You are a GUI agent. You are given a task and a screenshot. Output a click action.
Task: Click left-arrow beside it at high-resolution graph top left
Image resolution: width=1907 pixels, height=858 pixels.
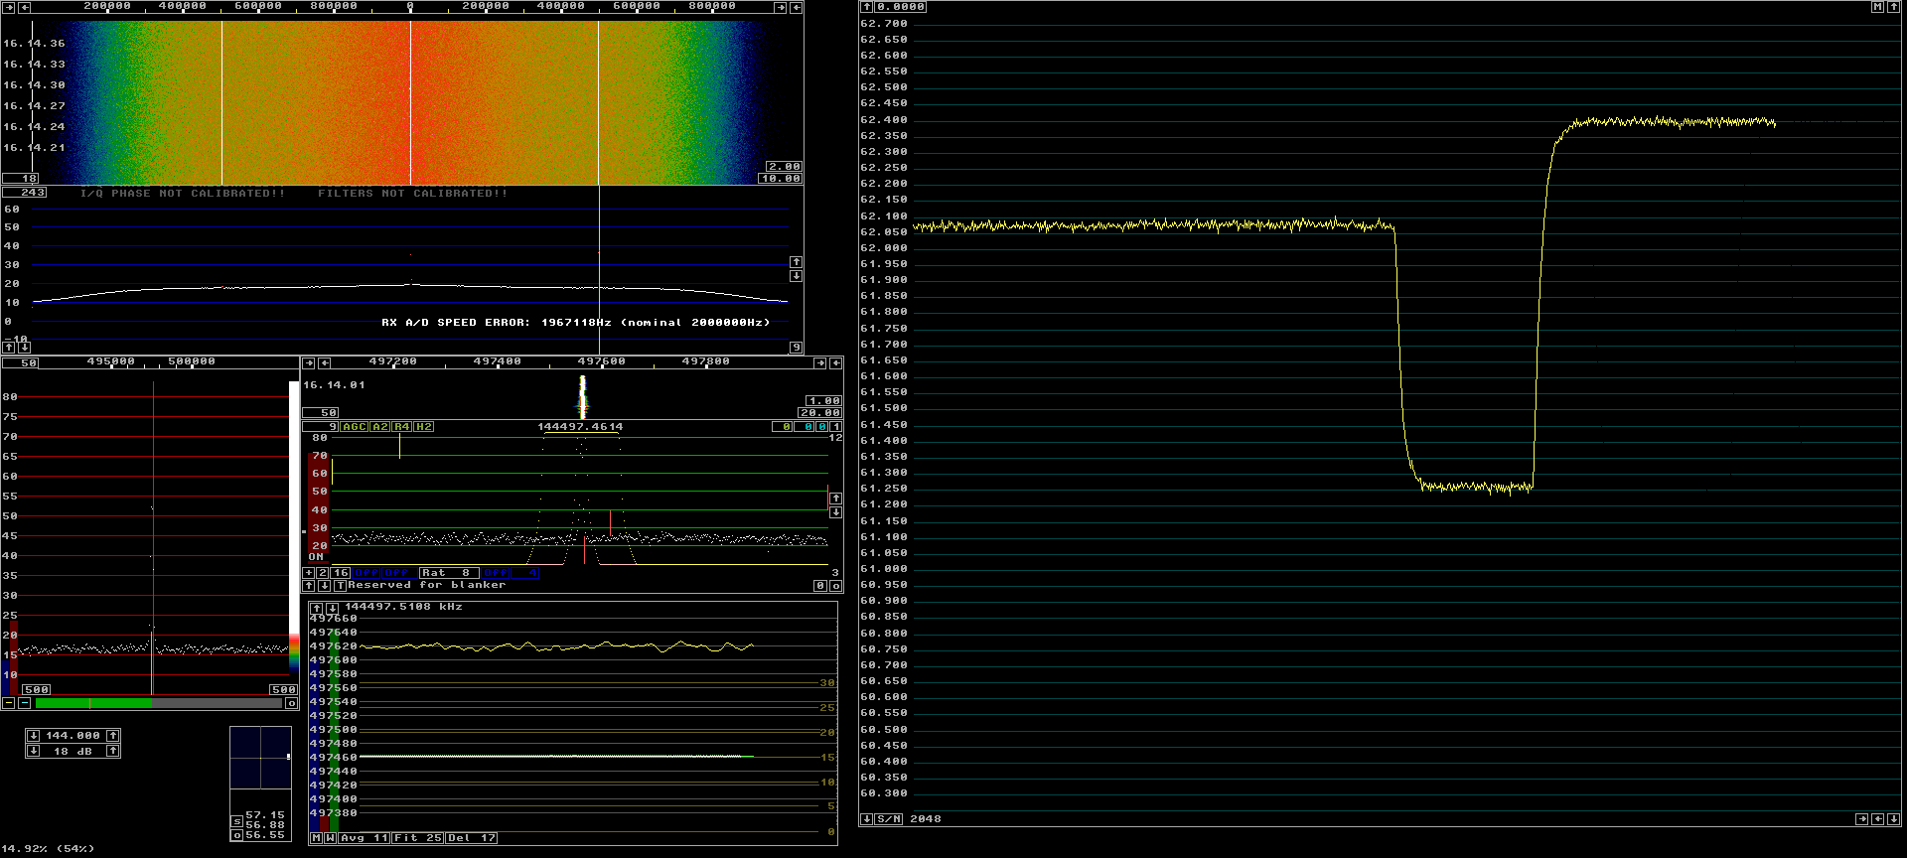coord(325,363)
